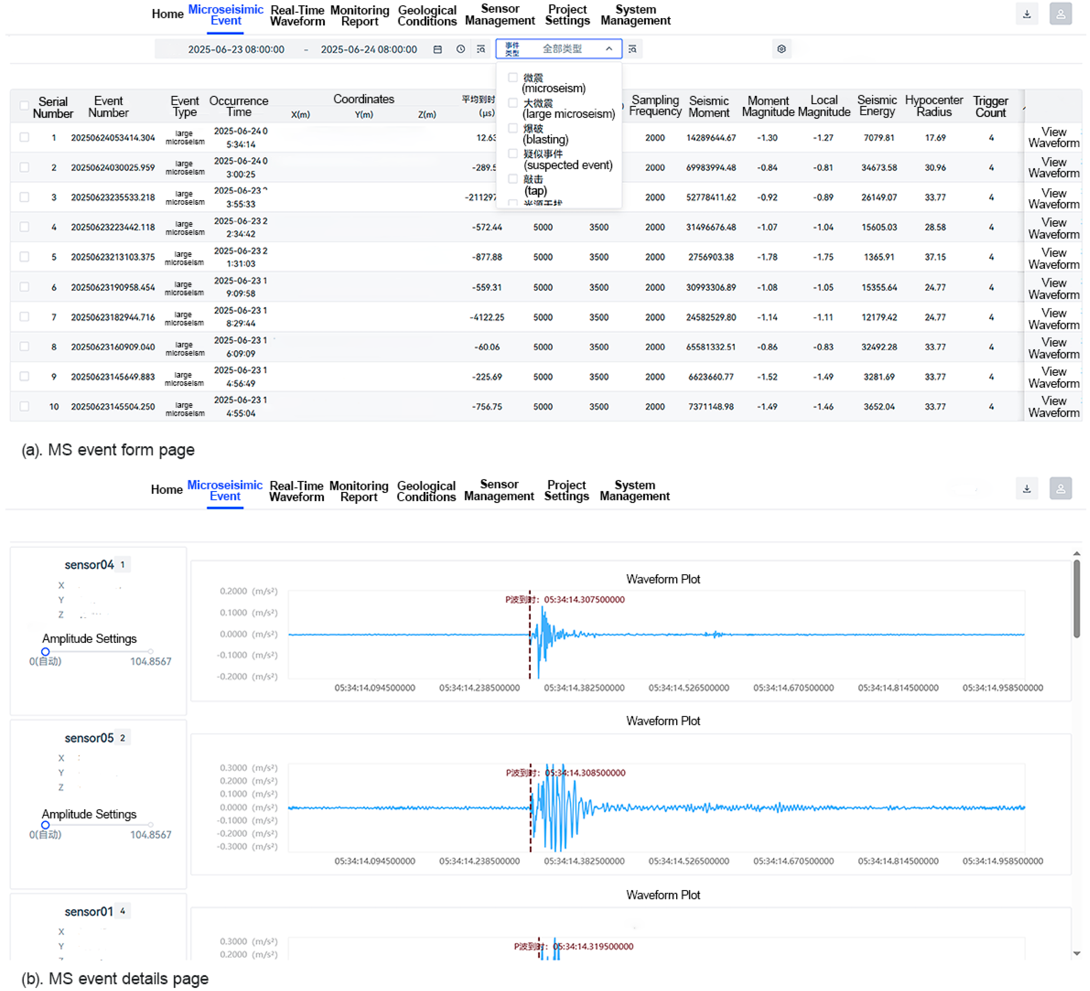Click sensor04 amplitude settings slider handle

tap(45, 652)
